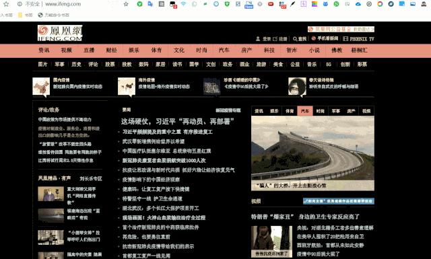Open the 财经 main navigation item
Screen dimensions: 431x259
pos(112,50)
